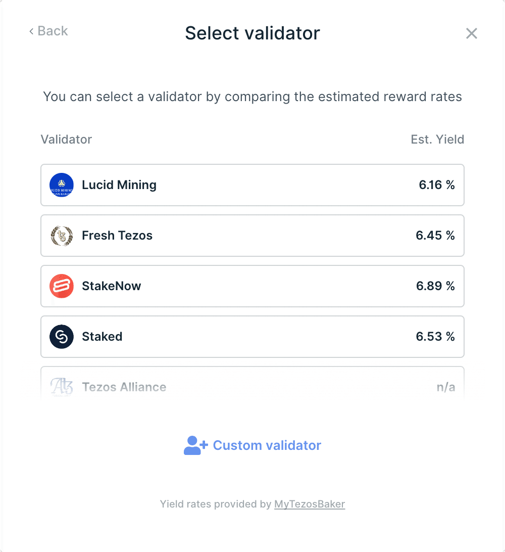This screenshot has height=552, width=505.
Task: Click the 6.53 % yield value
Action: 435,337
